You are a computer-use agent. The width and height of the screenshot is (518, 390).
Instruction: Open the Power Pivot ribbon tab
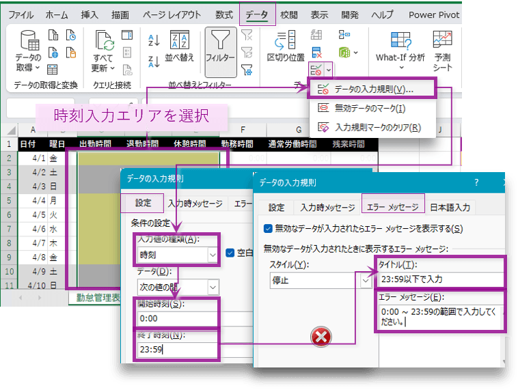coord(434,15)
